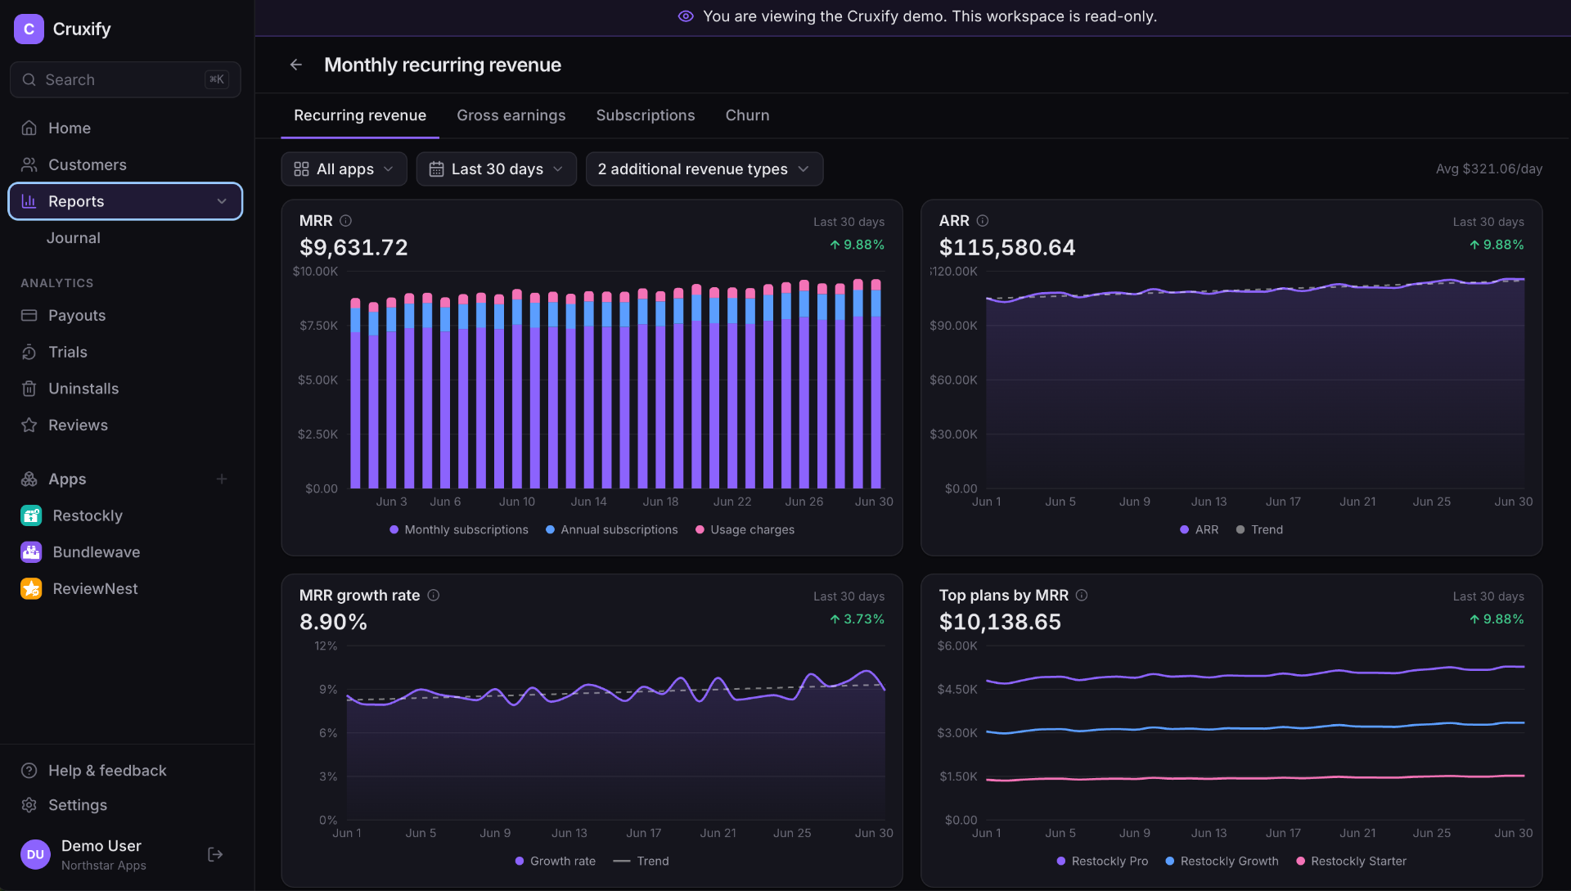Open Customers page

[125, 165]
